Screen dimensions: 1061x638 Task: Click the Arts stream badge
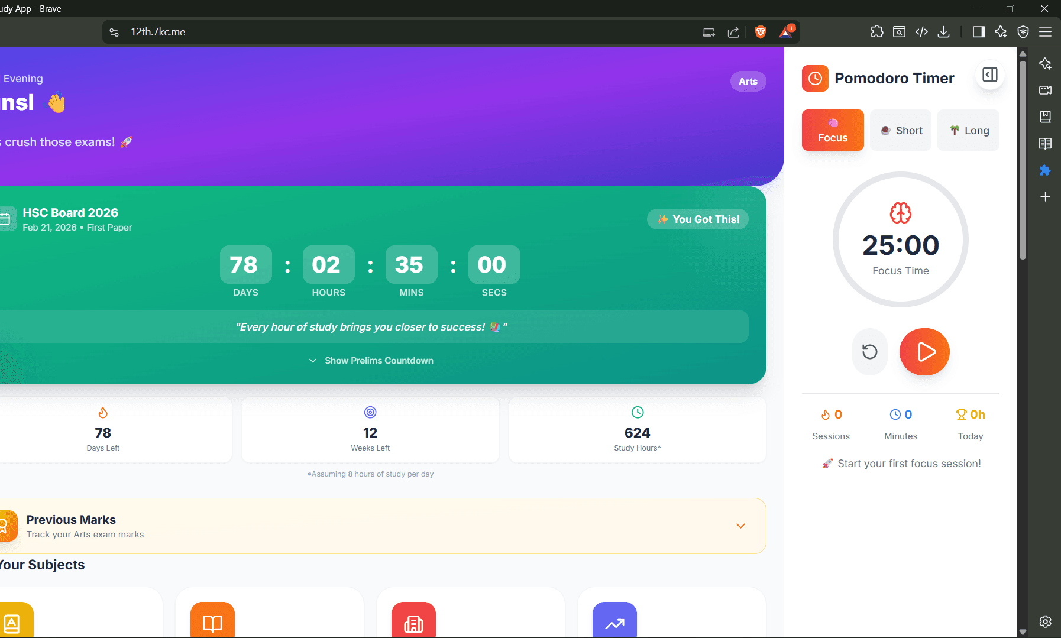pos(748,82)
